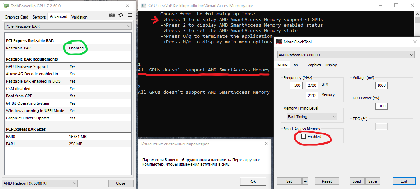Click disabled TDC percent field
The height and width of the screenshot is (189, 420).
(381, 127)
